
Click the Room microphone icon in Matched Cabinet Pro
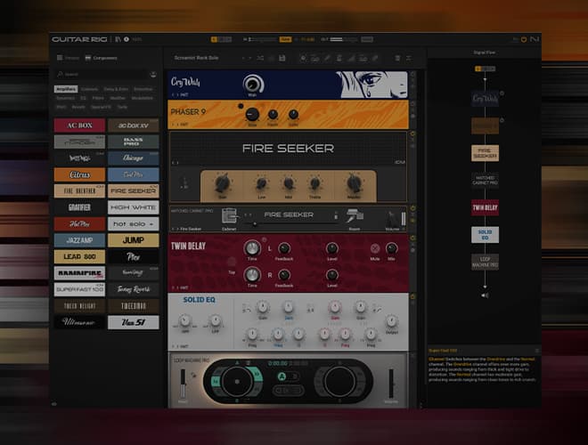tap(354, 216)
